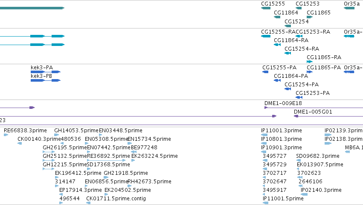Open the DME1-005G01 clone label
Viewport: 363px width, 205px height.
[x=313, y=112]
